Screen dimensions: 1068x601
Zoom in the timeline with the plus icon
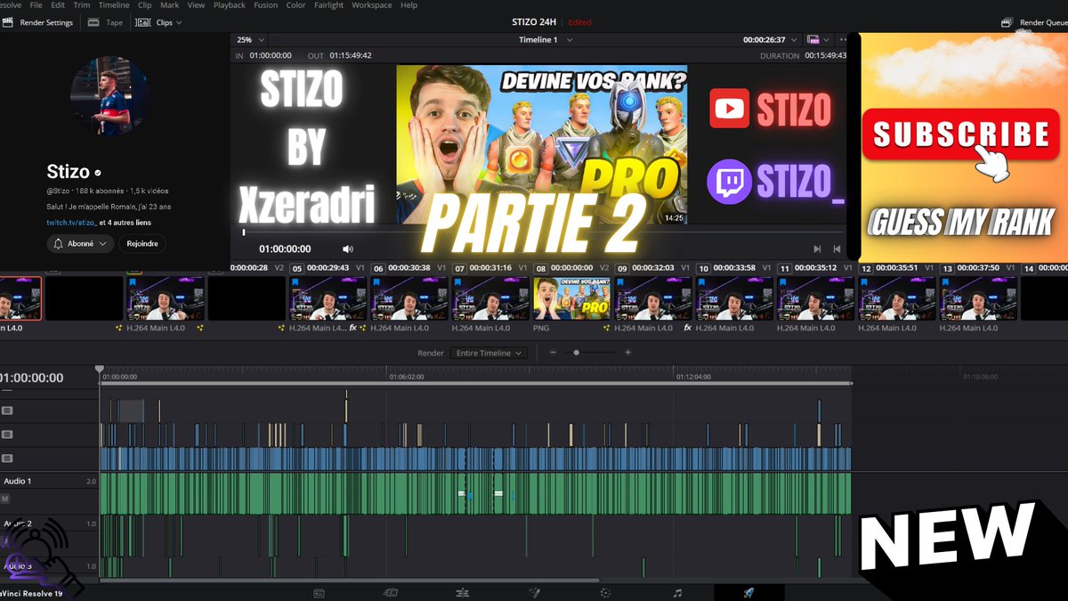[627, 353]
